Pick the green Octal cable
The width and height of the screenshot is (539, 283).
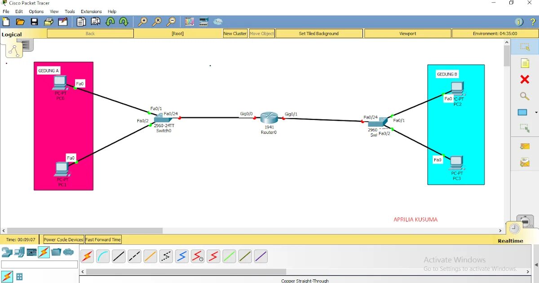(229, 256)
